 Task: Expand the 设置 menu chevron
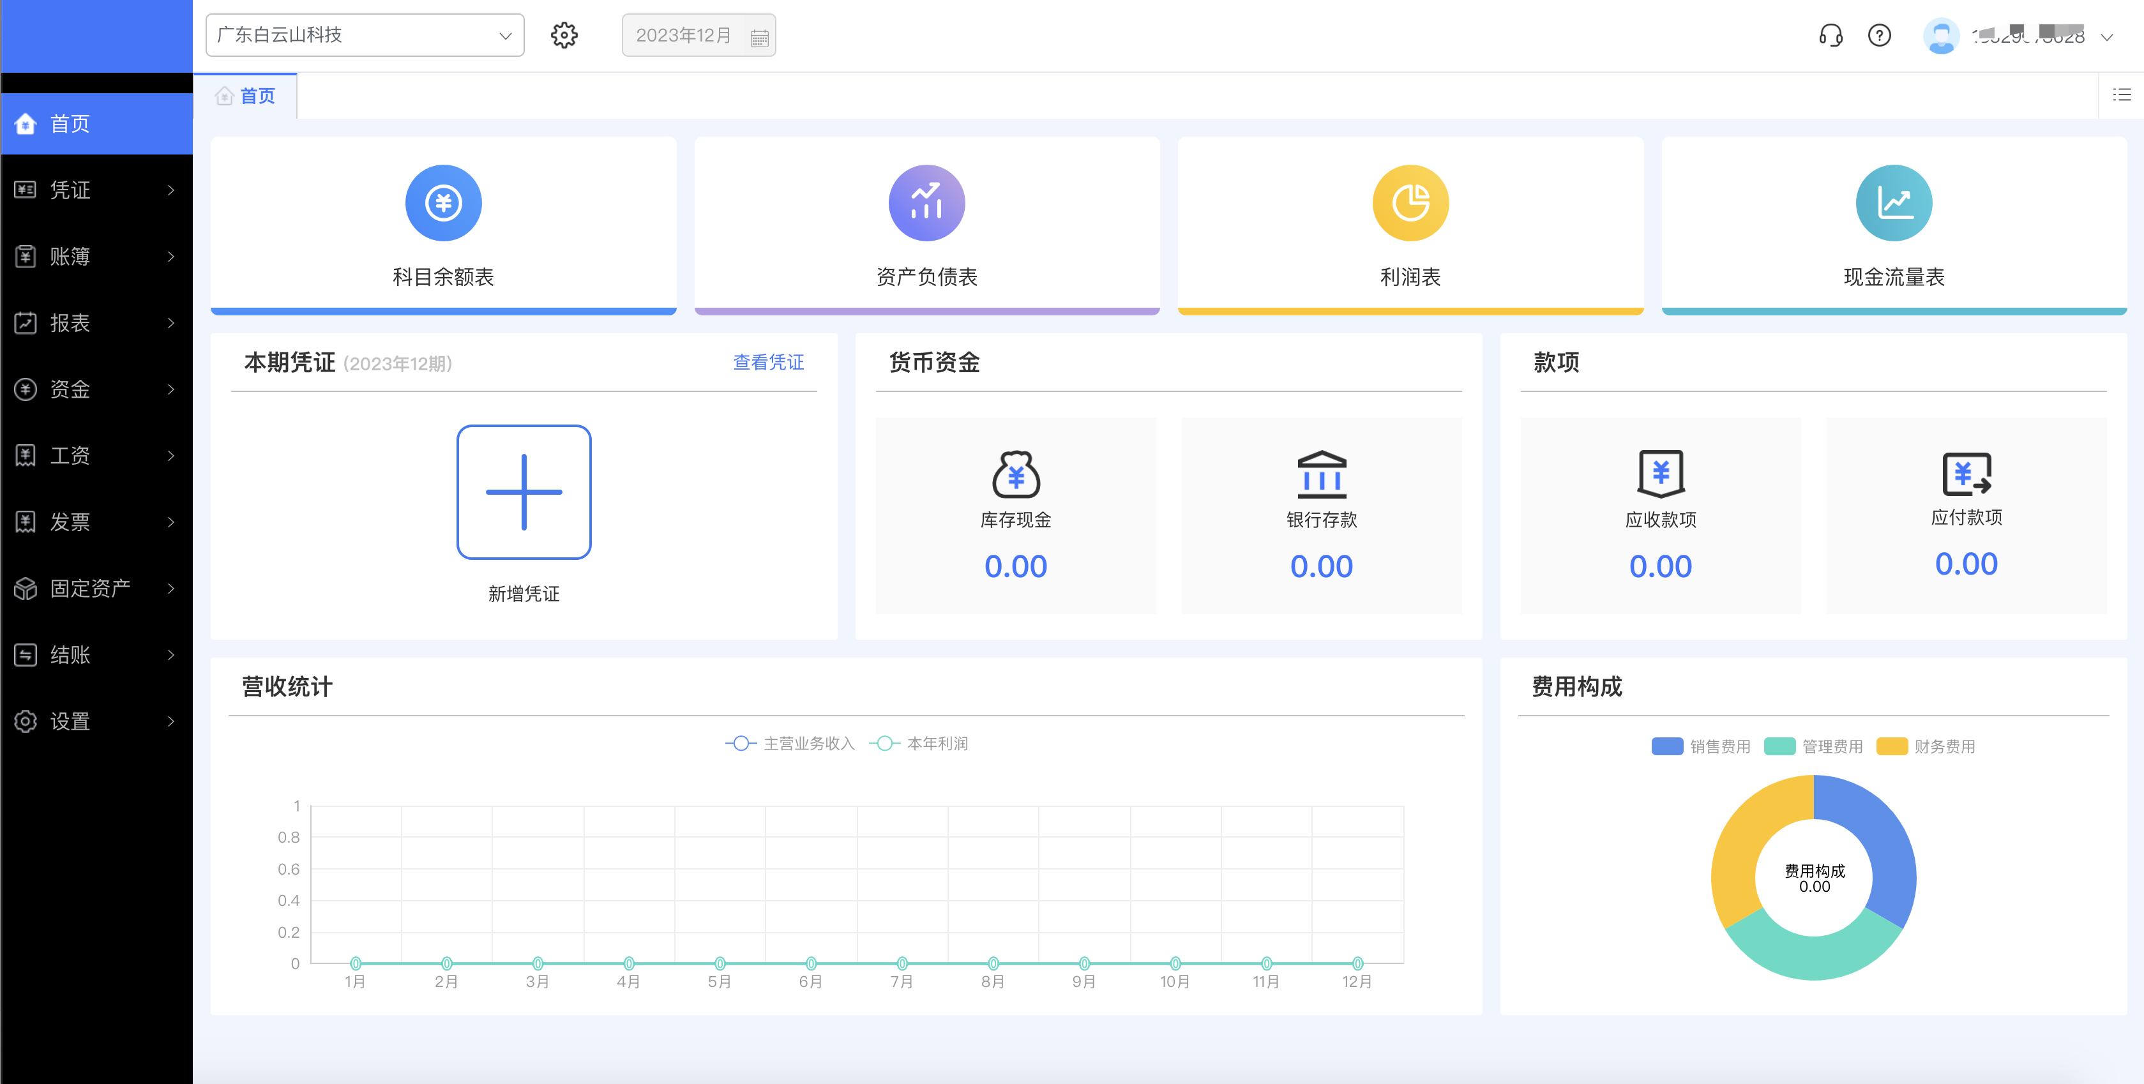coord(170,721)
